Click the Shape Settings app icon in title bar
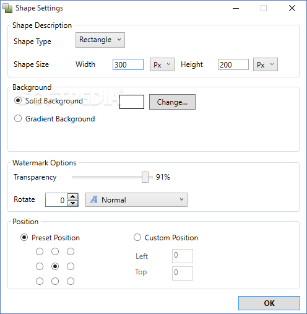Image resolution: width=307 pixels, height=314 pixels. coord(7,8)
